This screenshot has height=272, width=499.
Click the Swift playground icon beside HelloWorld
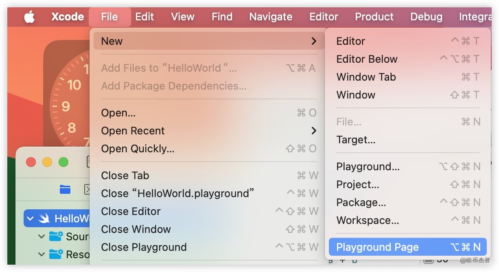[44, 219]
